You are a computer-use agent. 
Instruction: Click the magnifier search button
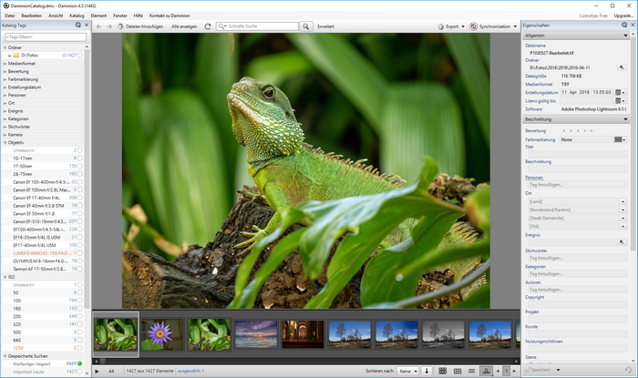305,26
